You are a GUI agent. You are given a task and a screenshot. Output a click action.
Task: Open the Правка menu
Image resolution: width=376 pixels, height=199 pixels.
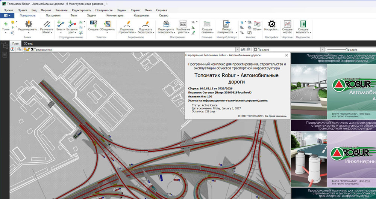[x=22, y=10]
